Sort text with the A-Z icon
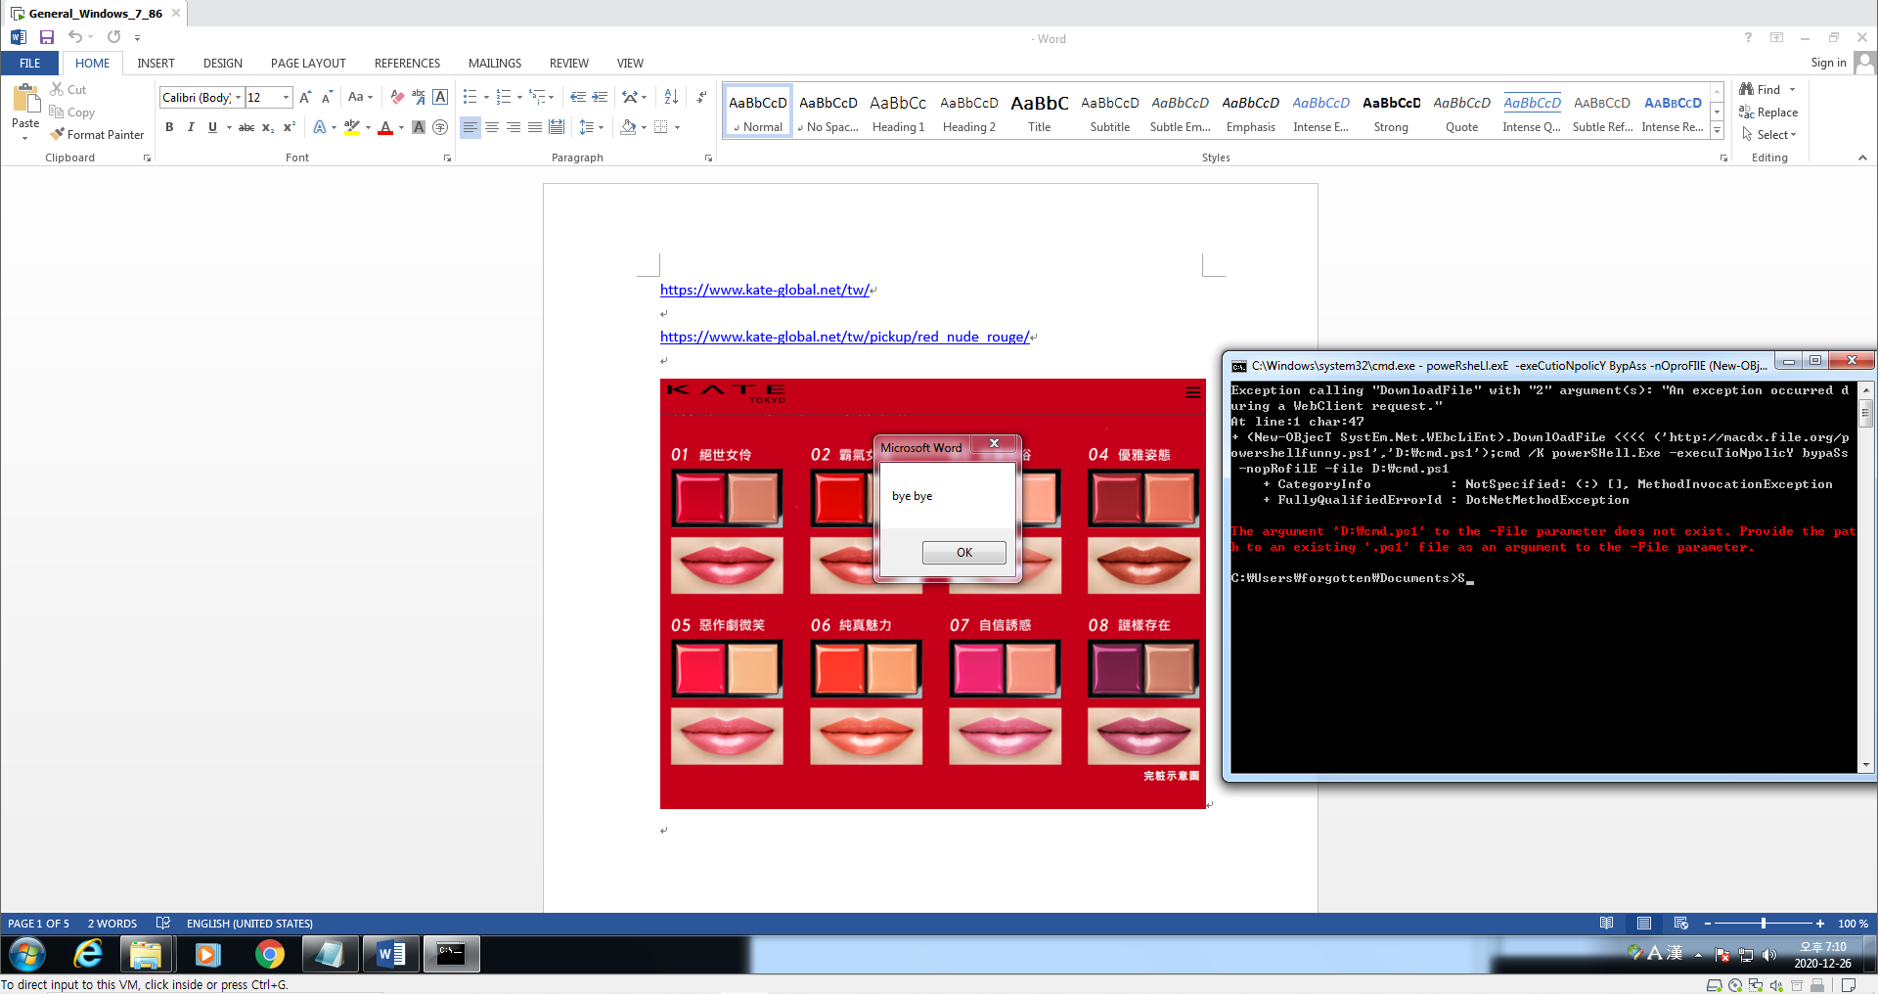 (x=671, y=97)
